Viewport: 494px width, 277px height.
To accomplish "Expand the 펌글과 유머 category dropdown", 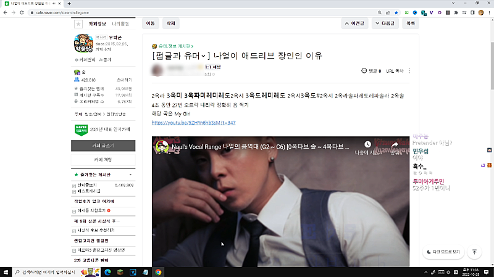I will click(204, 56).
